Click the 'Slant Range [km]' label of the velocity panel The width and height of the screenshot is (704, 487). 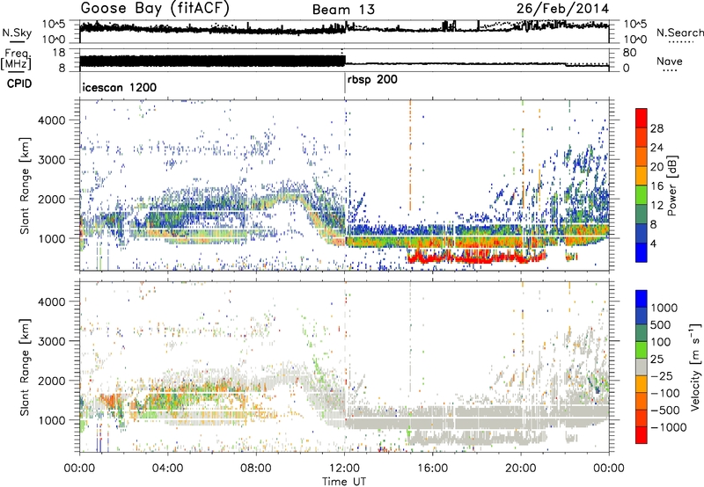coord(25,367)
